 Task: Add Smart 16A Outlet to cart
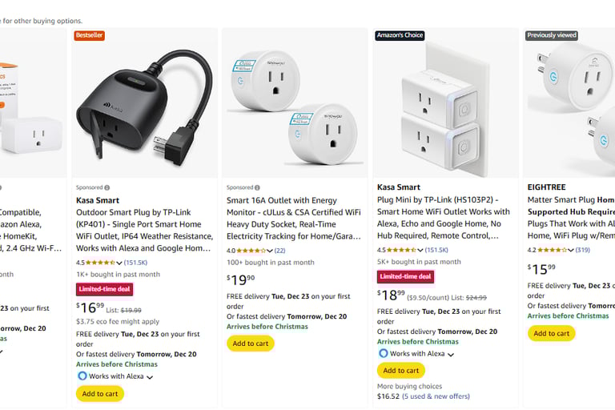[250, 344]
